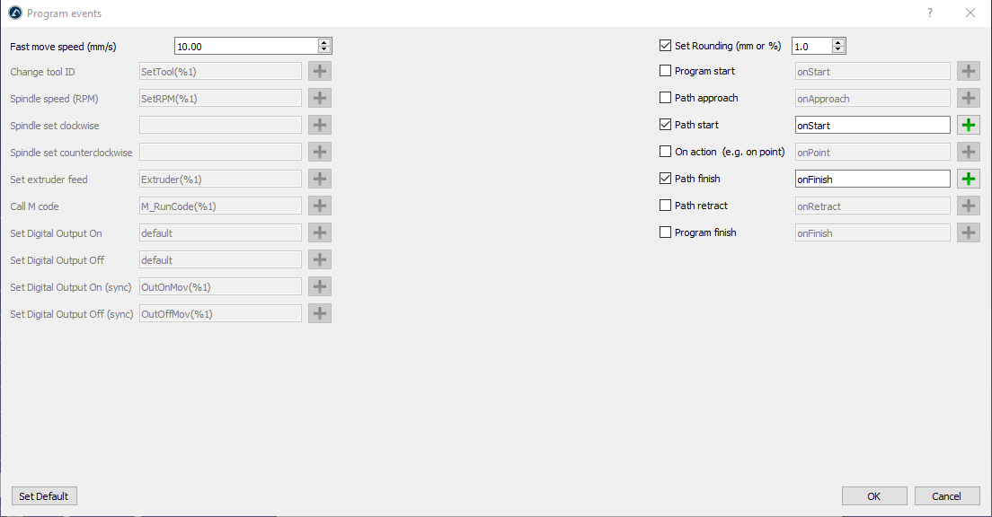Click the green plus beside Path finish
992x517 pixels.
tap(968, 180)
